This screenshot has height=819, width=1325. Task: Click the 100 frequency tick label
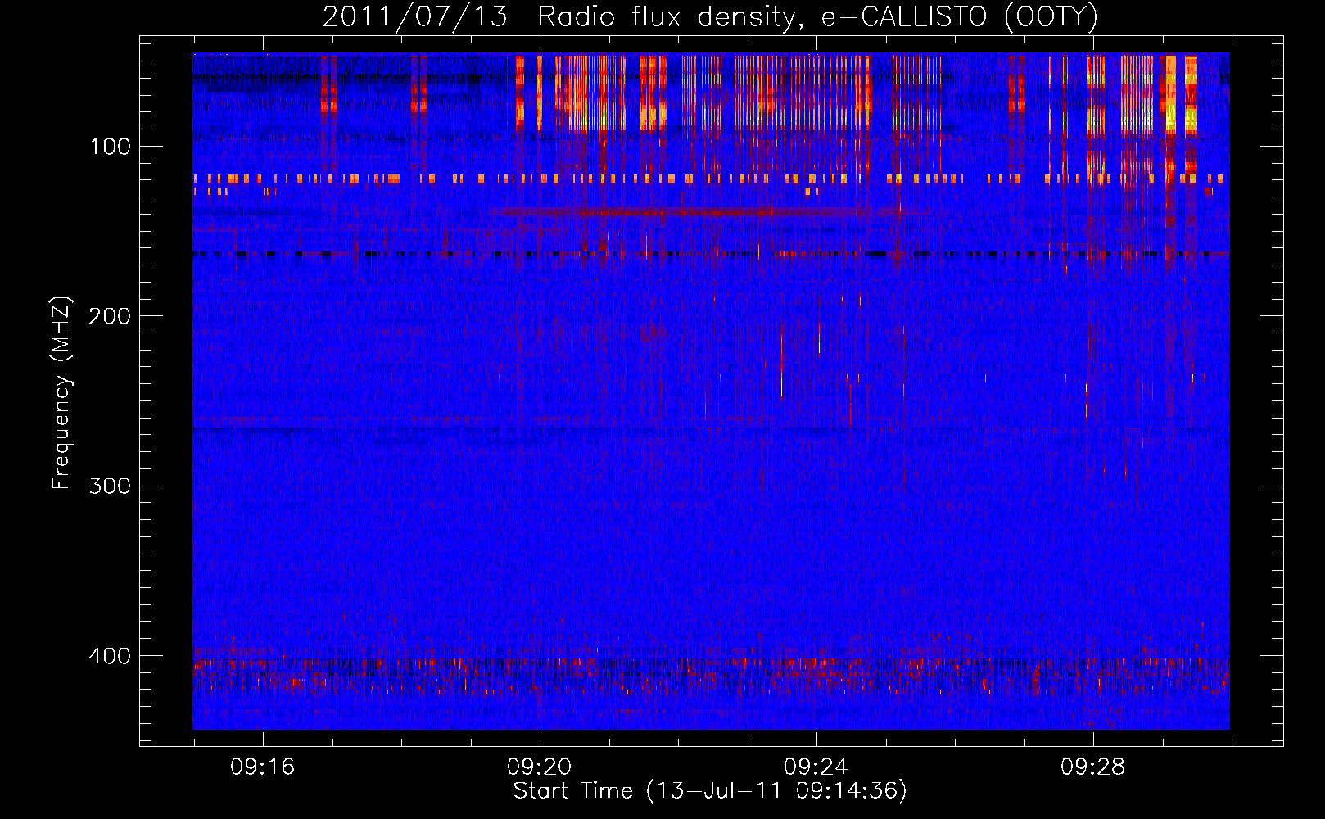click(110, 147)
